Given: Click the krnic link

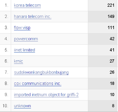Looking at the screenshot, I should [19, 61].
